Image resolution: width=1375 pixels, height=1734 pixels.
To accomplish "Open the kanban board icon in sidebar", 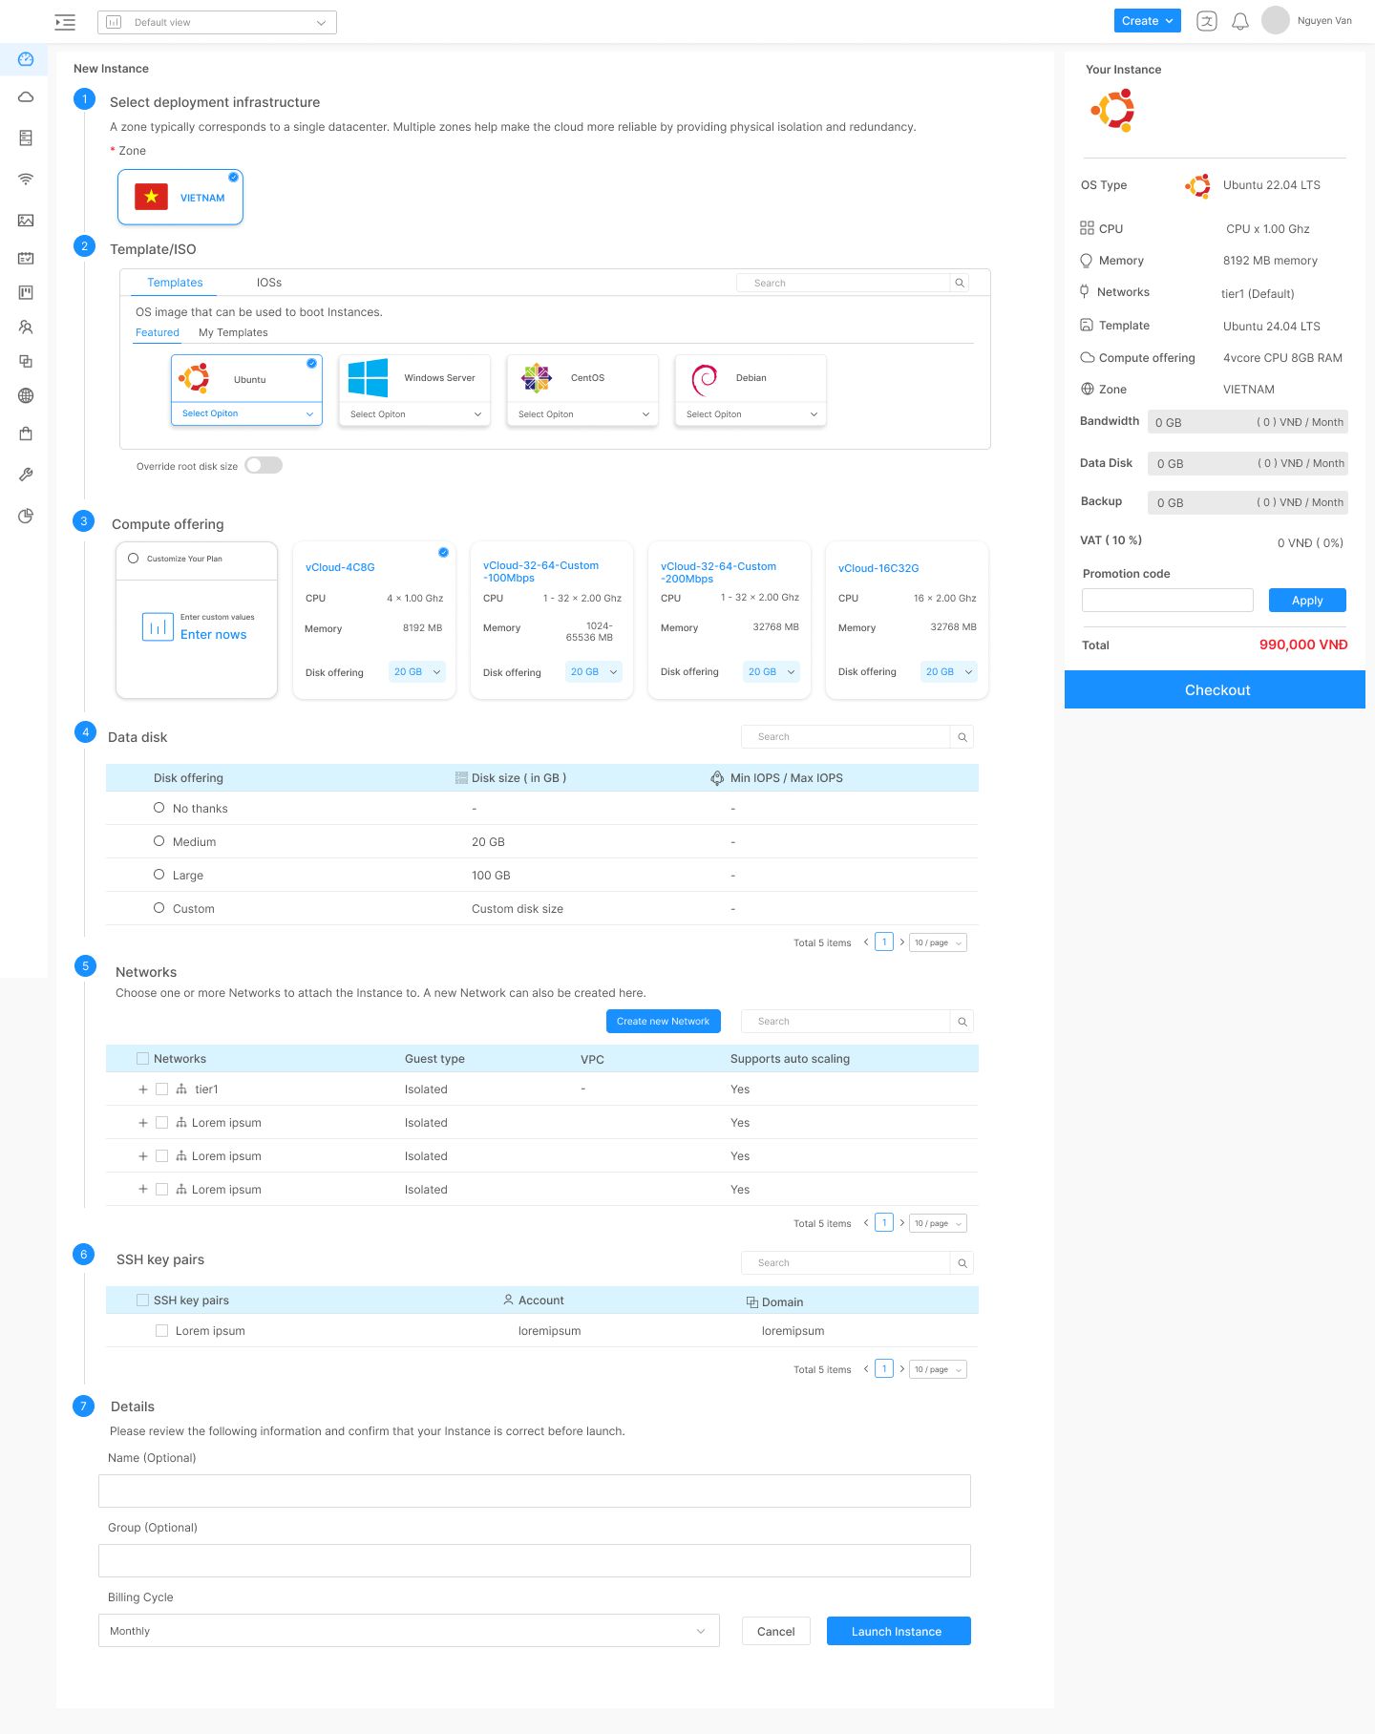I will (x=26, y=292).
